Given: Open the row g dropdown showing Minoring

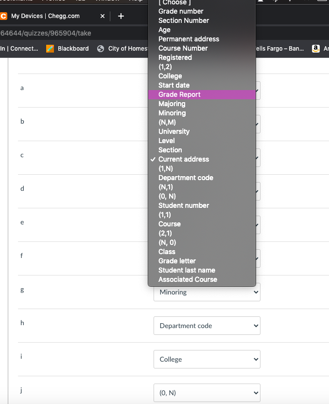Looking at the screenshot, I should point(207,292).
